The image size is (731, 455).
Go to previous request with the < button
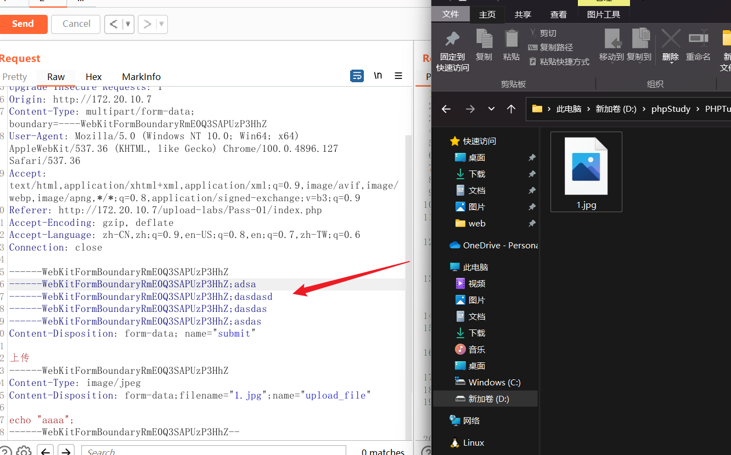113,24
